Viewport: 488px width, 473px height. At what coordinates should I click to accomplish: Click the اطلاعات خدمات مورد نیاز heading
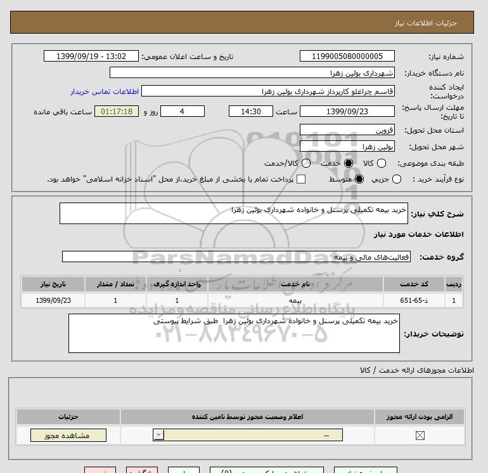point(418,234)
